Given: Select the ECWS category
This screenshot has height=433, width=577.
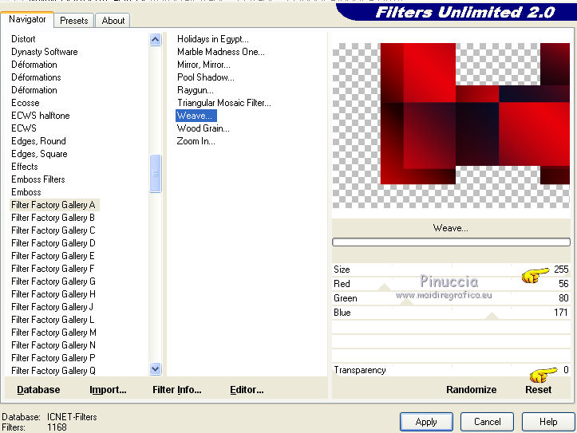Looking at the screenshot, I should (24, 128).
